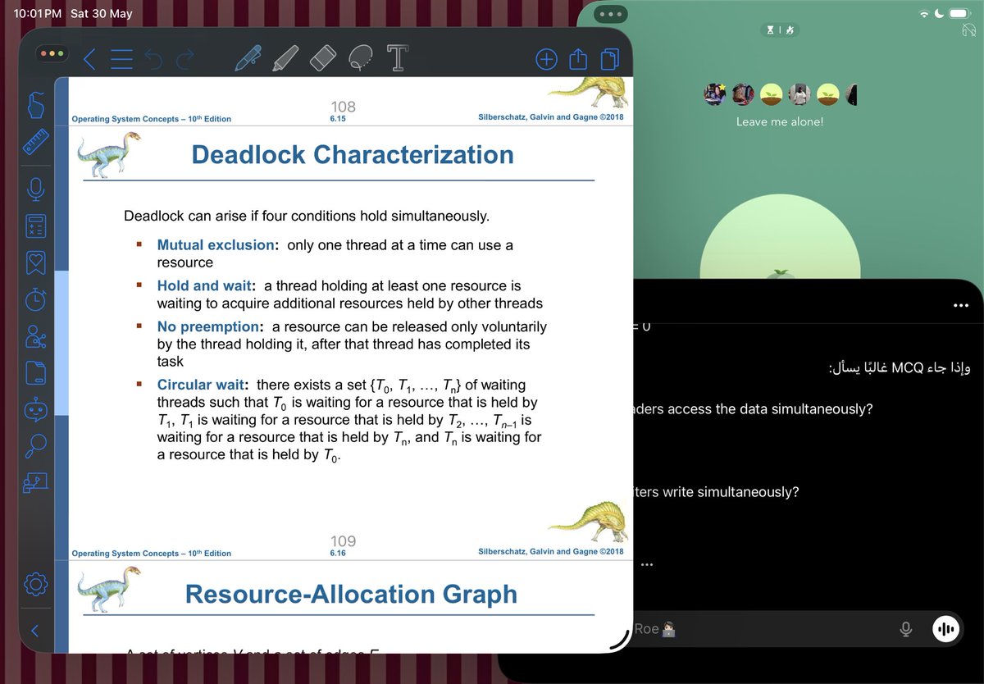The height and width of the screenshot is (684, 984).
Task: Tap the 'Deadlock Characterization' slide title
Action: coord(353,154)
